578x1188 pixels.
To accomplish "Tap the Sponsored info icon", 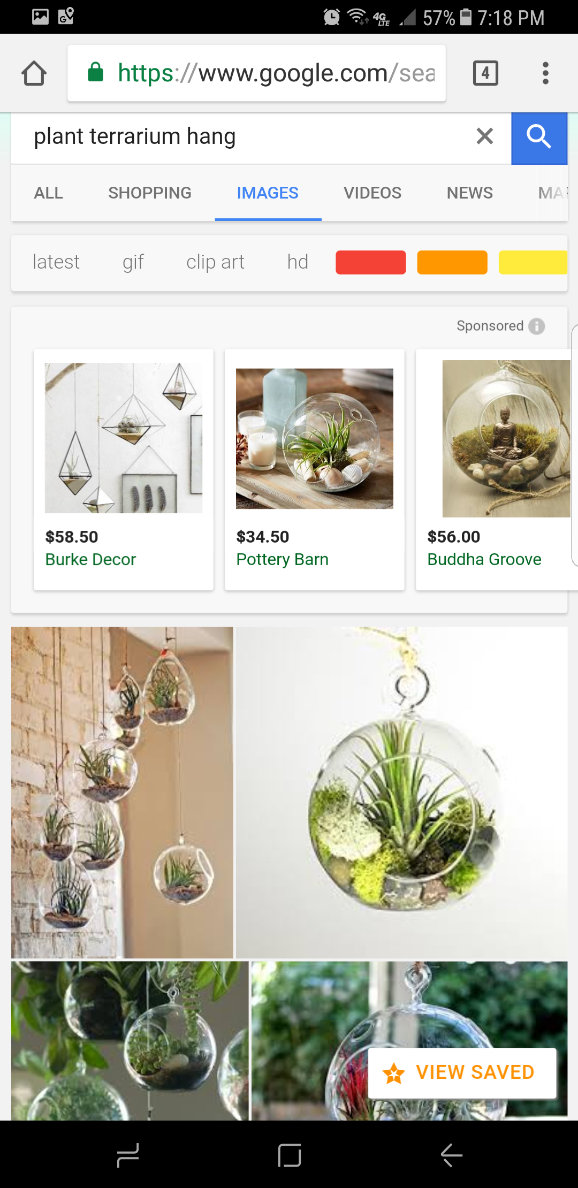I will pyautogui.click(x=537, y=326).
